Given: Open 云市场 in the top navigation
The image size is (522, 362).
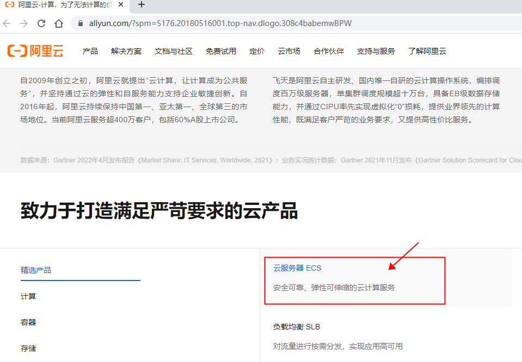Looking at the screenshot, I should (x=289, y=51).
